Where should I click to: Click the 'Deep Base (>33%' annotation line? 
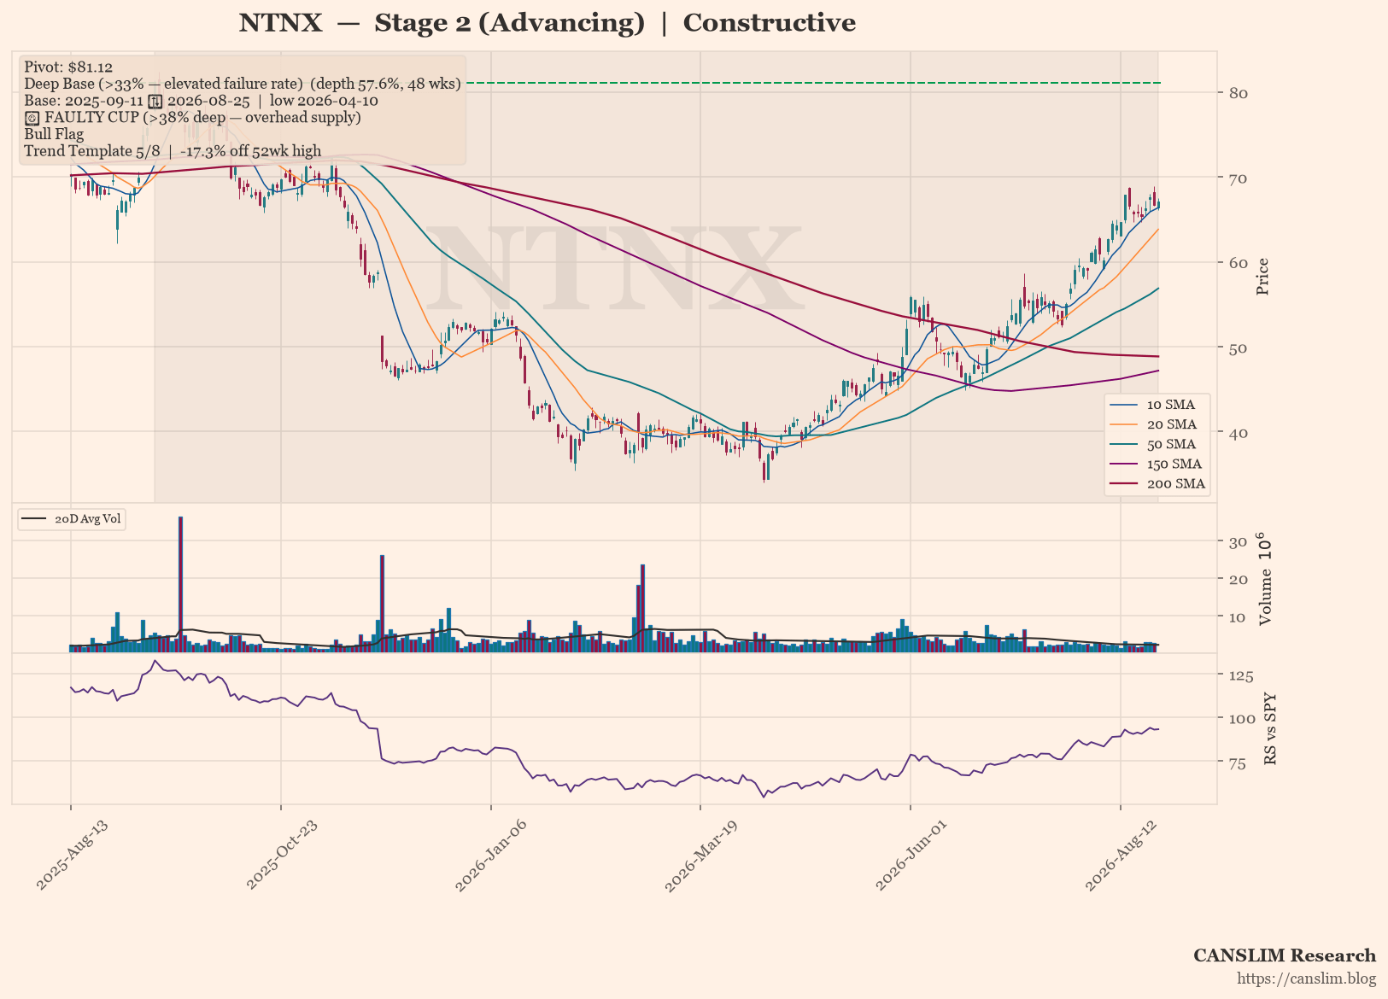click(x=243, y=84)
